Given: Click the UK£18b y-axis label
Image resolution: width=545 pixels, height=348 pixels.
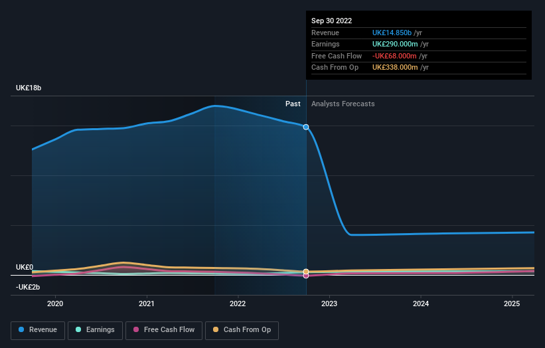Looking at the screenshot, I should (29, 88).
